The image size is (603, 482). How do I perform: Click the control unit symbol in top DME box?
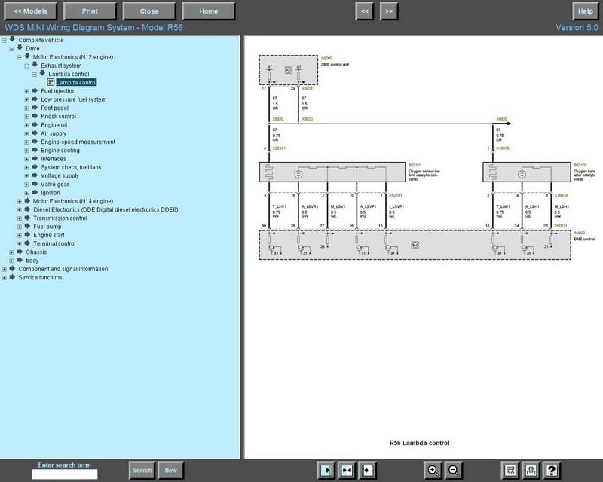pos(289,70)
